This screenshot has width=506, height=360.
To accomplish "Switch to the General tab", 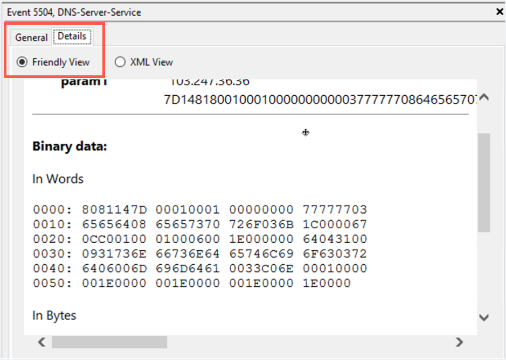I will pos(31,38).
